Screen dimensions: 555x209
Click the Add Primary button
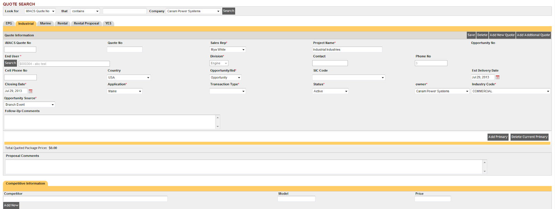[x=498, y=137]
